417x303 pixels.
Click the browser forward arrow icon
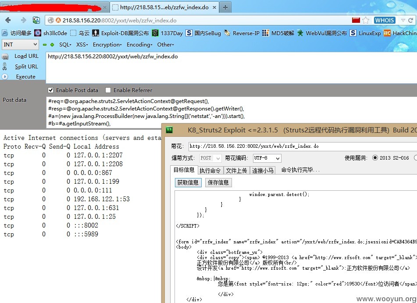click(23, 20)
